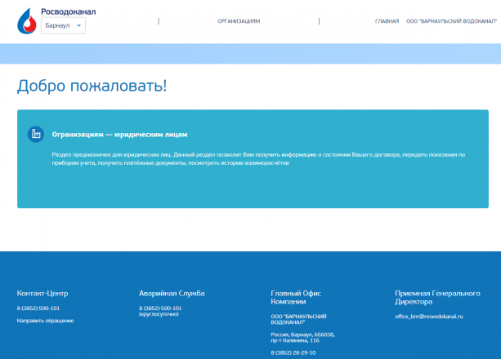Call contact center number 8 (3852) 500-101

click(38, 308)
